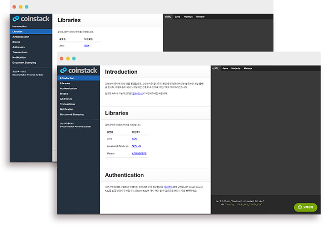Minimize the front window with the yellow button
The height and width of the screenshot is (225, 324).
pos(68,59)
